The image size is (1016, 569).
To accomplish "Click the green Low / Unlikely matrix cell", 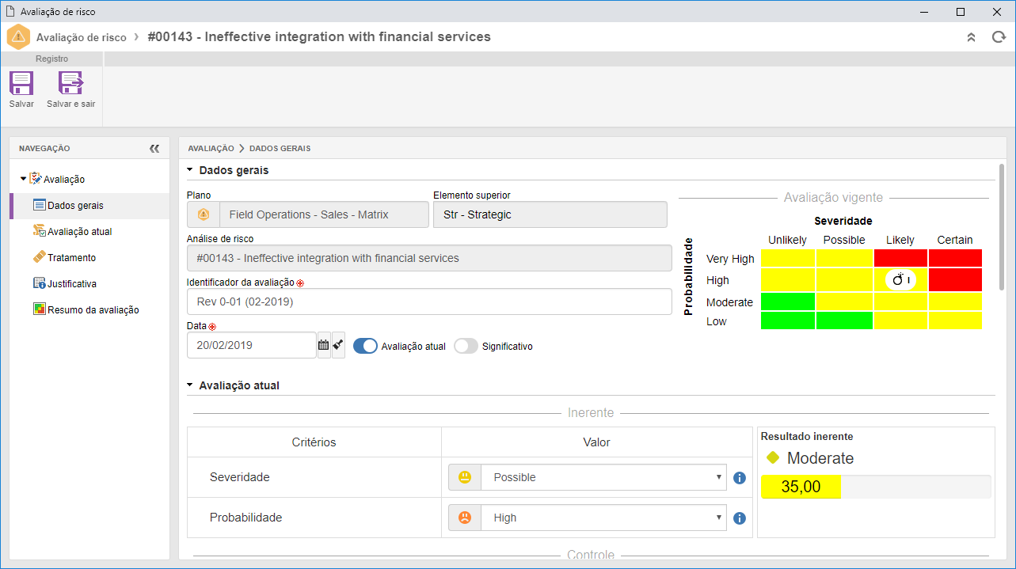I will 787,321.
